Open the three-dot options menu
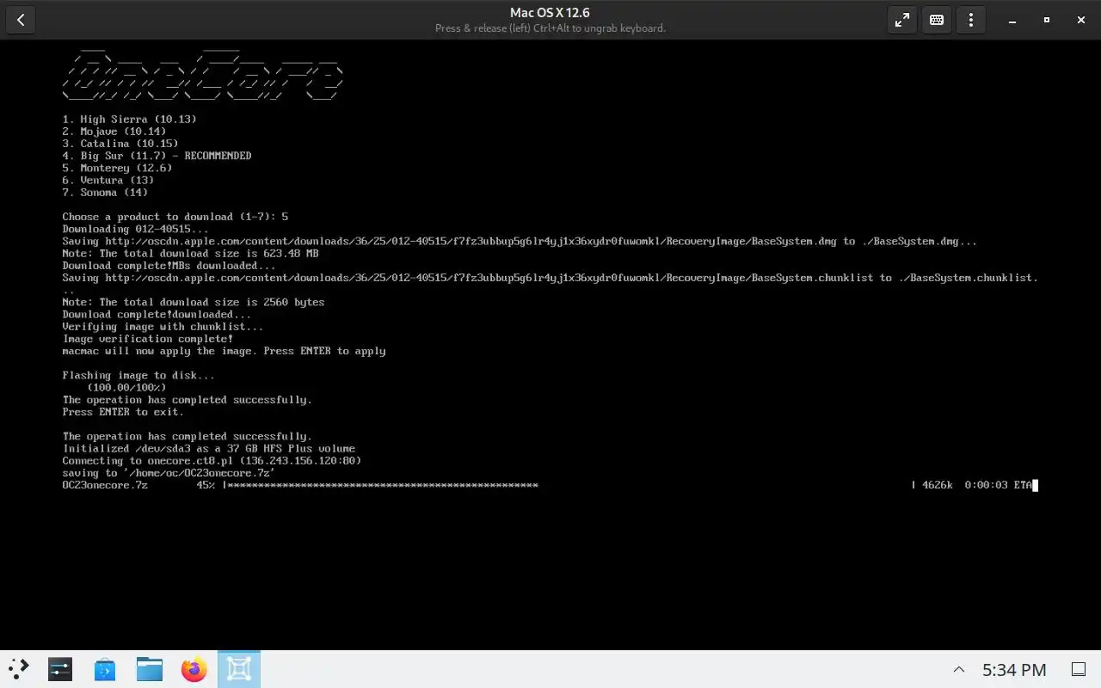Screen dimensions: 1101x688 click(x=971, y=20)
